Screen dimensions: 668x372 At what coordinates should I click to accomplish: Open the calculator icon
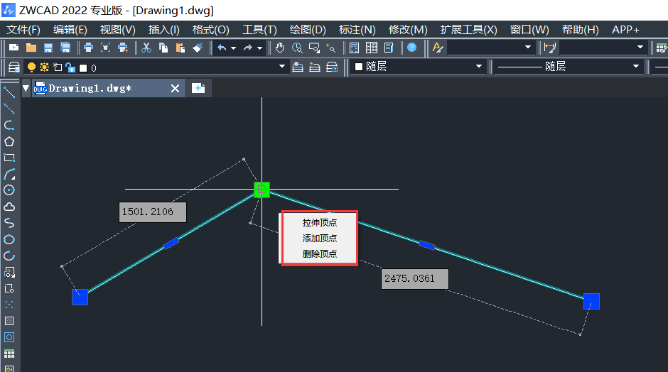pos(354,48)
